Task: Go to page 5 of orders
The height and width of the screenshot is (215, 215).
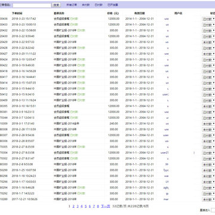Action: pos(85,206)
